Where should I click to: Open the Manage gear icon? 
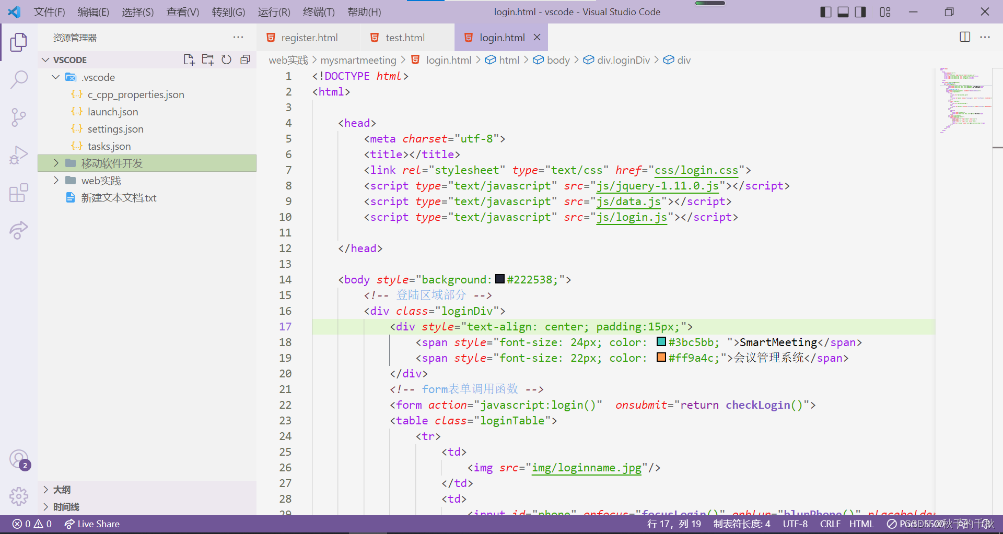(x=18, y=496)
